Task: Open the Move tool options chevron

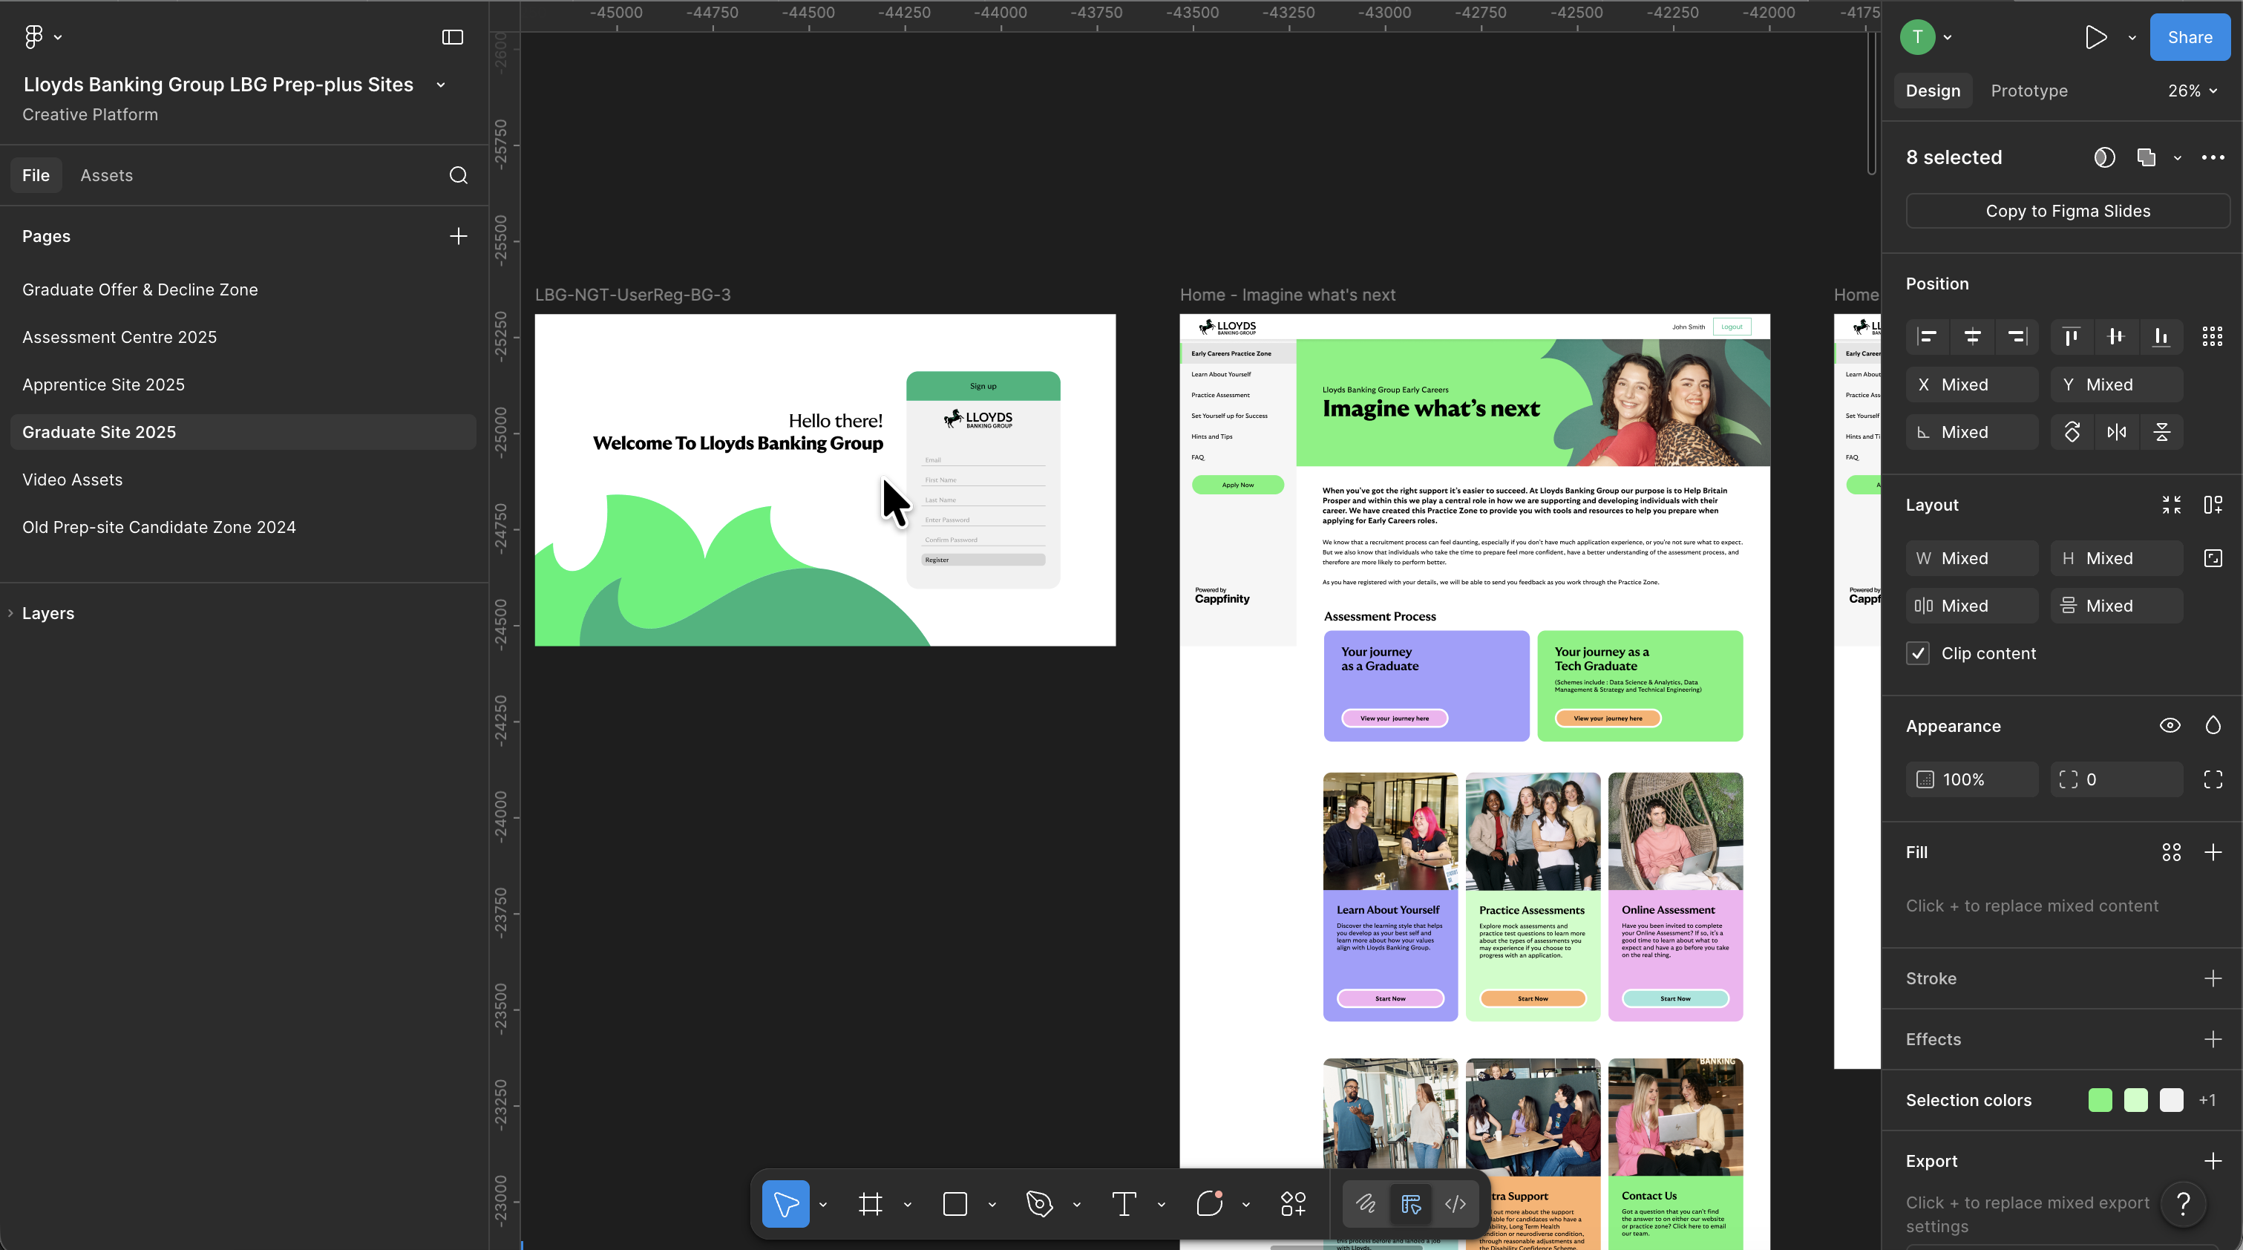Action: coord(823,1205)
